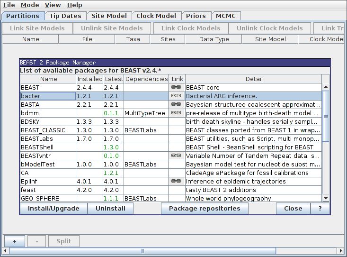Switch to the MCMC tab

click(x=226, y=16)
